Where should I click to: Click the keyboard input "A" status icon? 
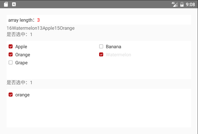14,4
